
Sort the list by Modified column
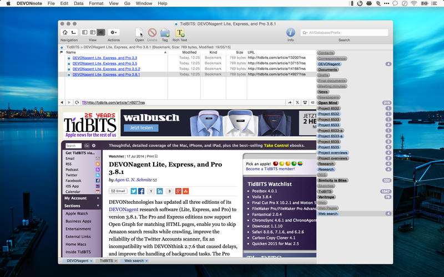[x=189, y=52]
